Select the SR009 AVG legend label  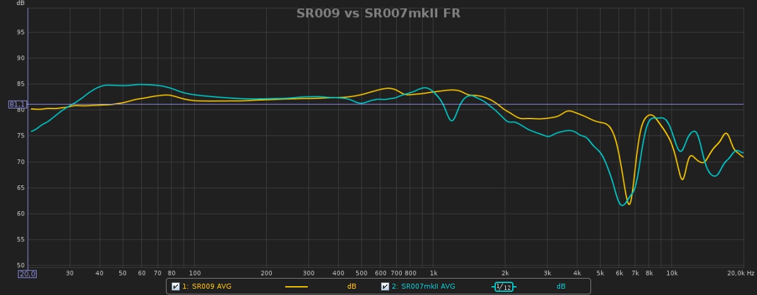tap(207, 287)
